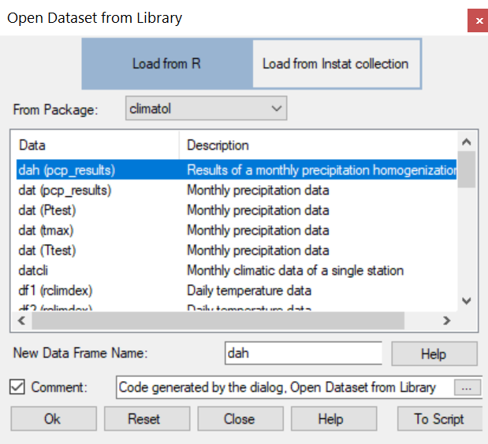The width and height of the screenshot is (488, 444).
Task: Switch to Load from R tab
Action: click(x=167, y=64)
